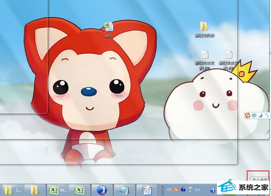
Task: Toggle the 中 Chinese/English mode on Sogou bar
Action: 254,116
